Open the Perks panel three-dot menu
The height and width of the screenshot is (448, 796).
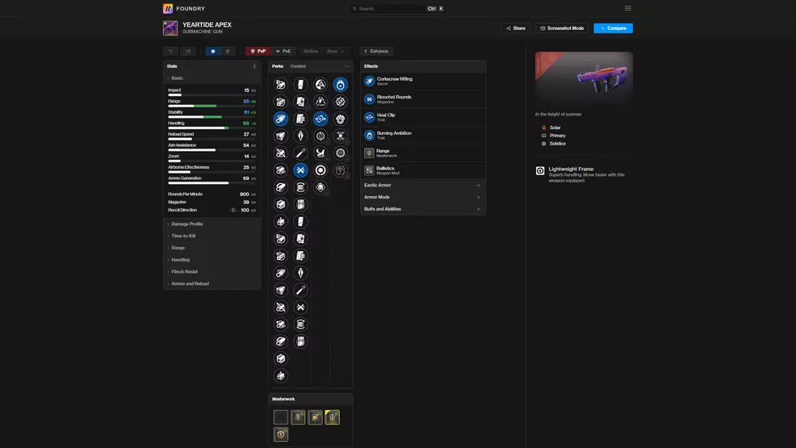346,66
